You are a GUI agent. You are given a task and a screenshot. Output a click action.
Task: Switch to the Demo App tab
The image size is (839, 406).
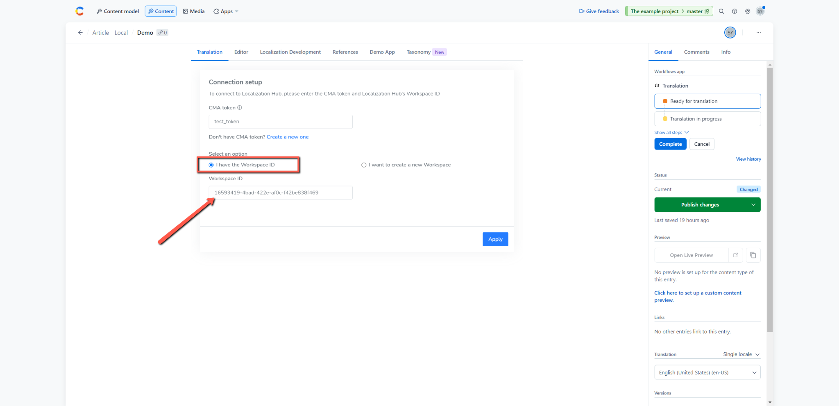382,52
